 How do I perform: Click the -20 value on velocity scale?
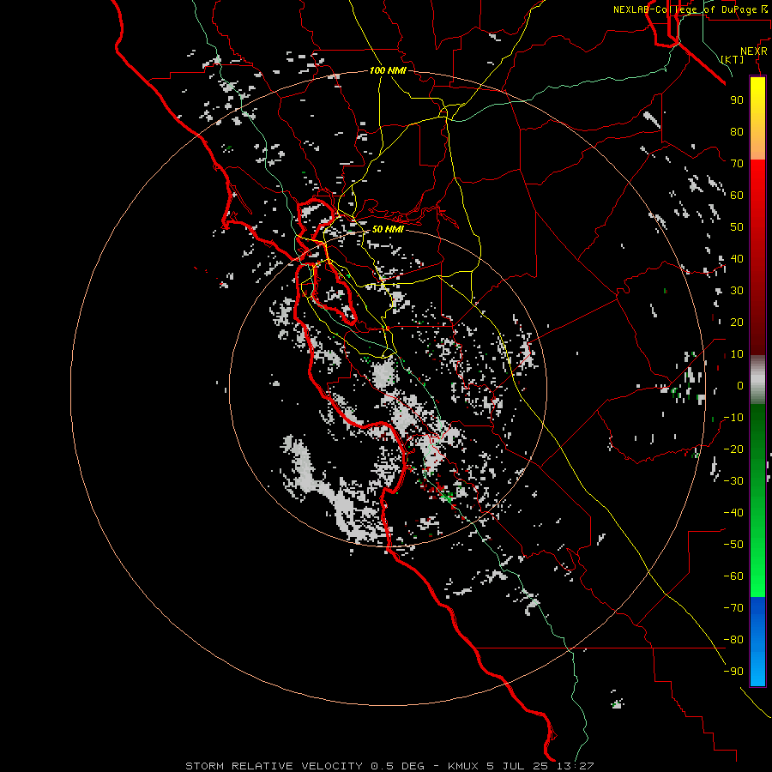pos(733,449)
